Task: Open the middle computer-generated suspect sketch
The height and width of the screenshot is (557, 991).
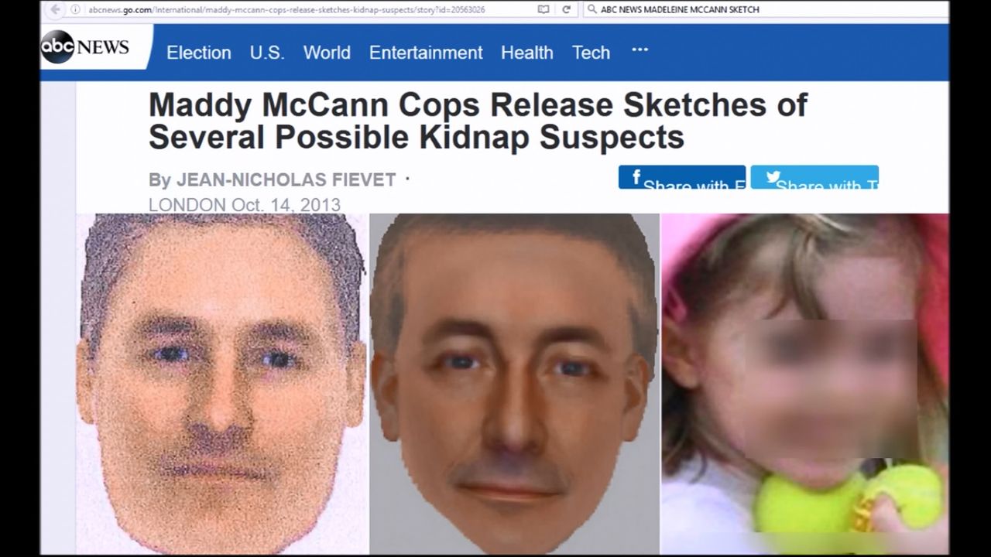Action: 514,384
